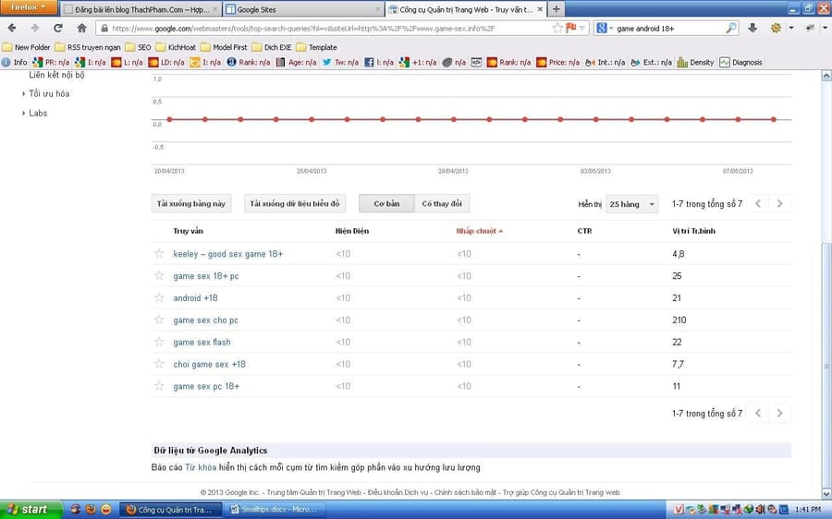This screenshot has height=519, width=832.
Task: Bookmark page with address bar star
Action: [x=557, y=28]
